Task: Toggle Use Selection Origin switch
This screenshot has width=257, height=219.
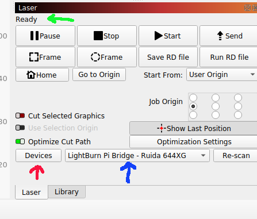Action: (20, 128)
